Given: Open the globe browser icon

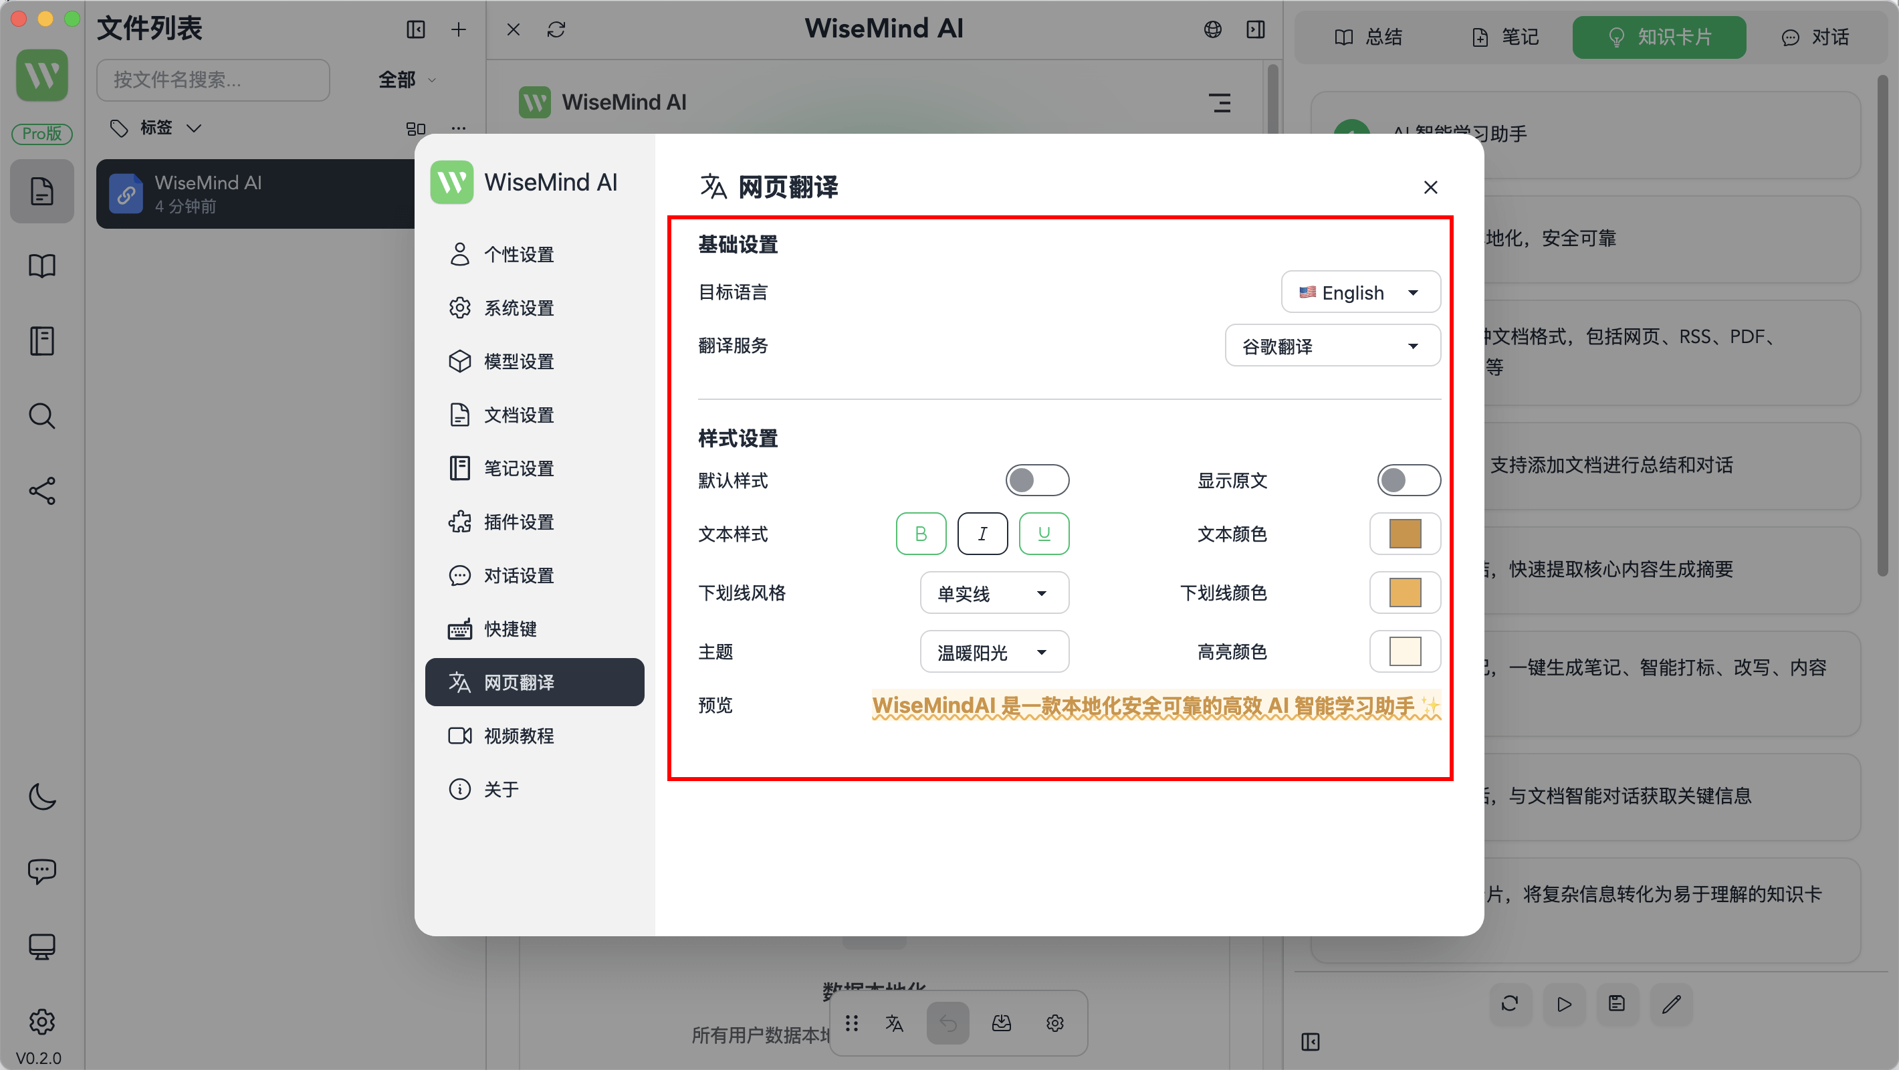Looking at the screenshot, I should tap(1213, 29).
